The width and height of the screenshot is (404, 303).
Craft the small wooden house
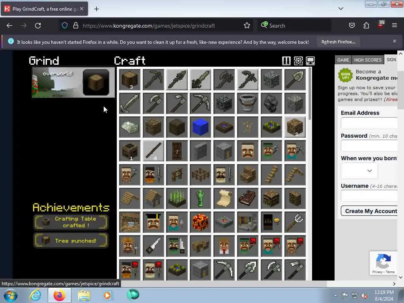point(153,198)
